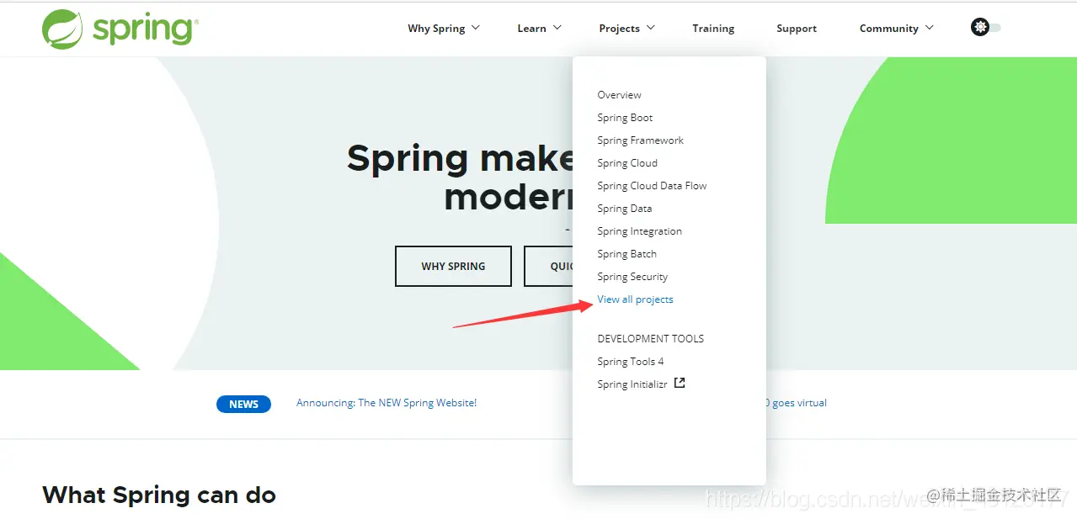Select Spring Boot in Projects menu

(625, 118)
